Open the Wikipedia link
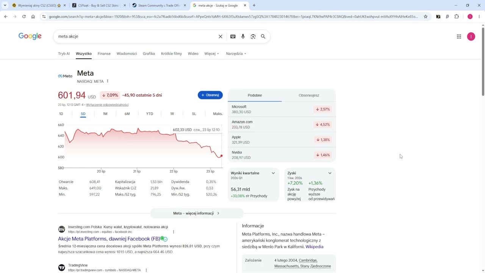 pyautogui.click(x=314, y=247)
